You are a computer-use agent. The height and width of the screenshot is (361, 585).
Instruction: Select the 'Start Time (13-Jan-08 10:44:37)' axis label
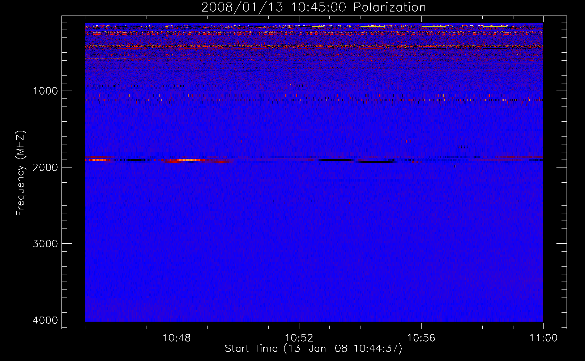pos(313,349)
